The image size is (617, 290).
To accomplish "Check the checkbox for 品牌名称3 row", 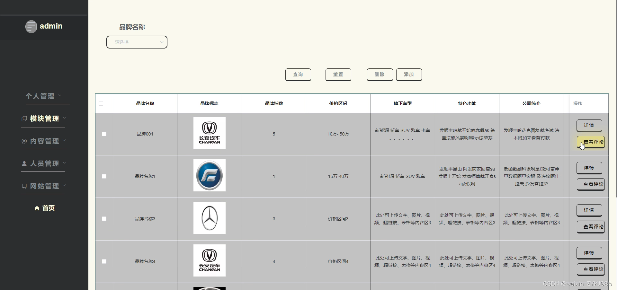I will coord(104,219).
